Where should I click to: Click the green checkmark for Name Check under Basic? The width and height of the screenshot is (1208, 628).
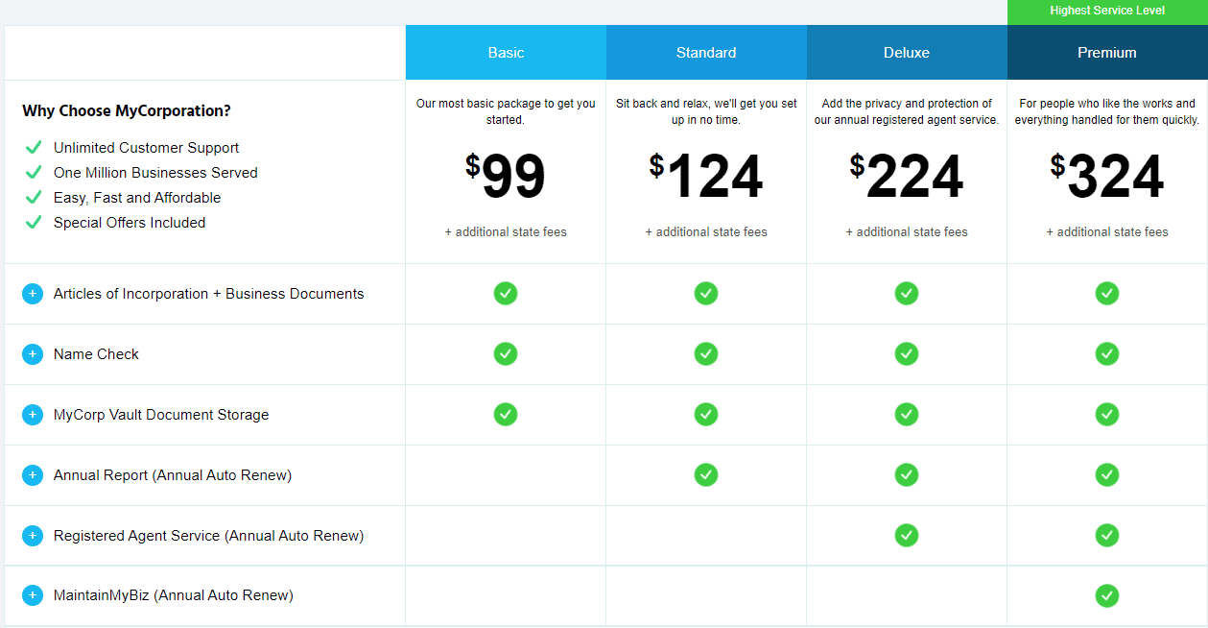[506, 353]
